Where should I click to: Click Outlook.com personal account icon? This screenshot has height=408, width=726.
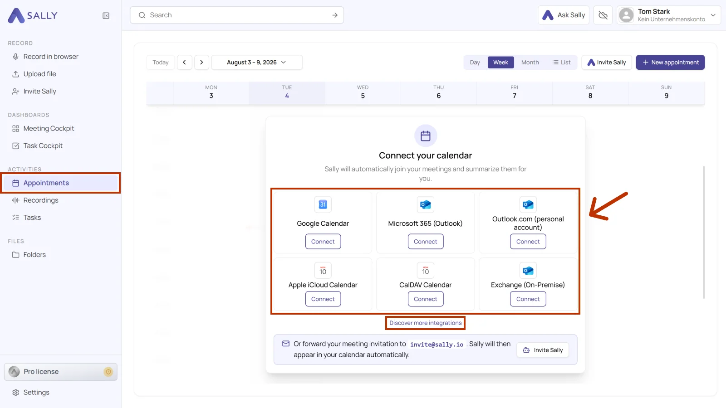528,204
